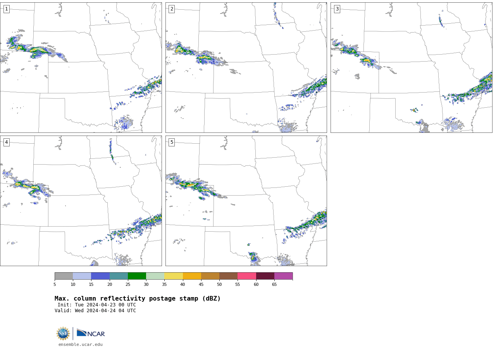Click the colorbar tick label 50

click(x=219, y=284)
